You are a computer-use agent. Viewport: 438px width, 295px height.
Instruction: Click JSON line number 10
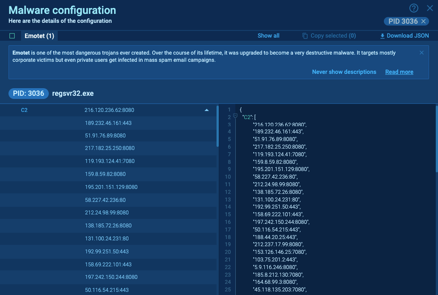click(229, 177)
